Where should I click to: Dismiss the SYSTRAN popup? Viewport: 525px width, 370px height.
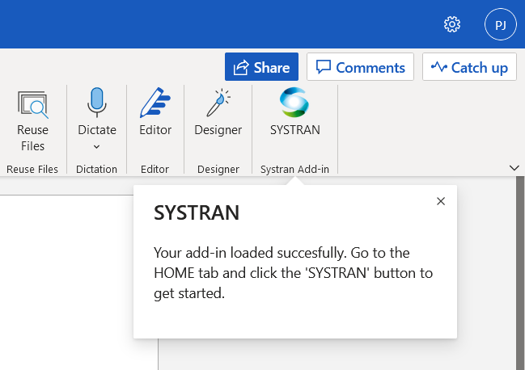(441, 201)
